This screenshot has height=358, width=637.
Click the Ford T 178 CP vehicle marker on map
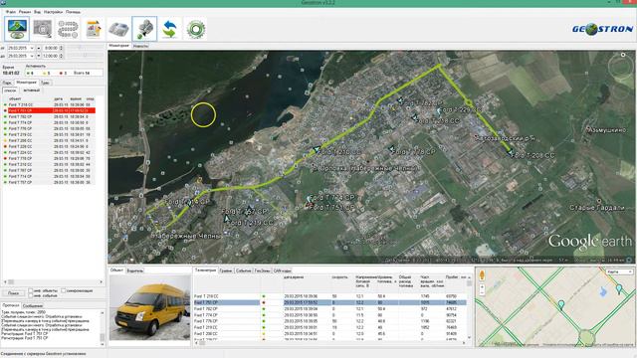coord(391,149)
